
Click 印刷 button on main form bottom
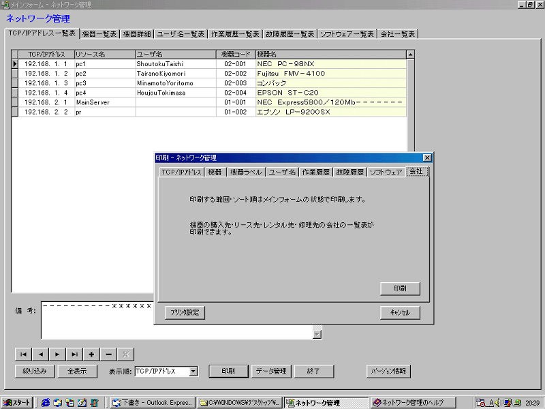(228, 371)
